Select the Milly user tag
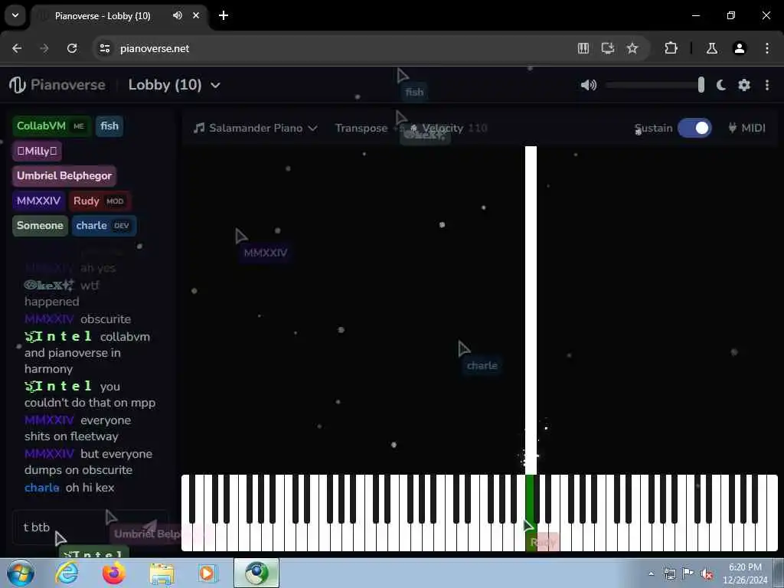784x588 pixels. point(37,151)
